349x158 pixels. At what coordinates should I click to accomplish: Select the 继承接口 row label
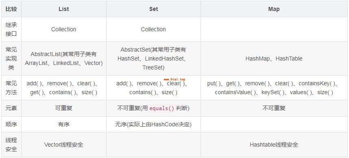11,29
